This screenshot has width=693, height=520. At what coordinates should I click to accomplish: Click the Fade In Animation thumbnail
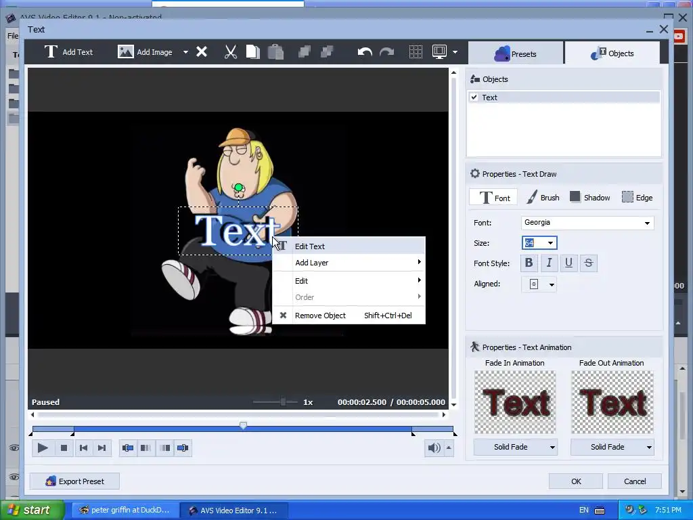pyautogui.click(x=515, y=402)
